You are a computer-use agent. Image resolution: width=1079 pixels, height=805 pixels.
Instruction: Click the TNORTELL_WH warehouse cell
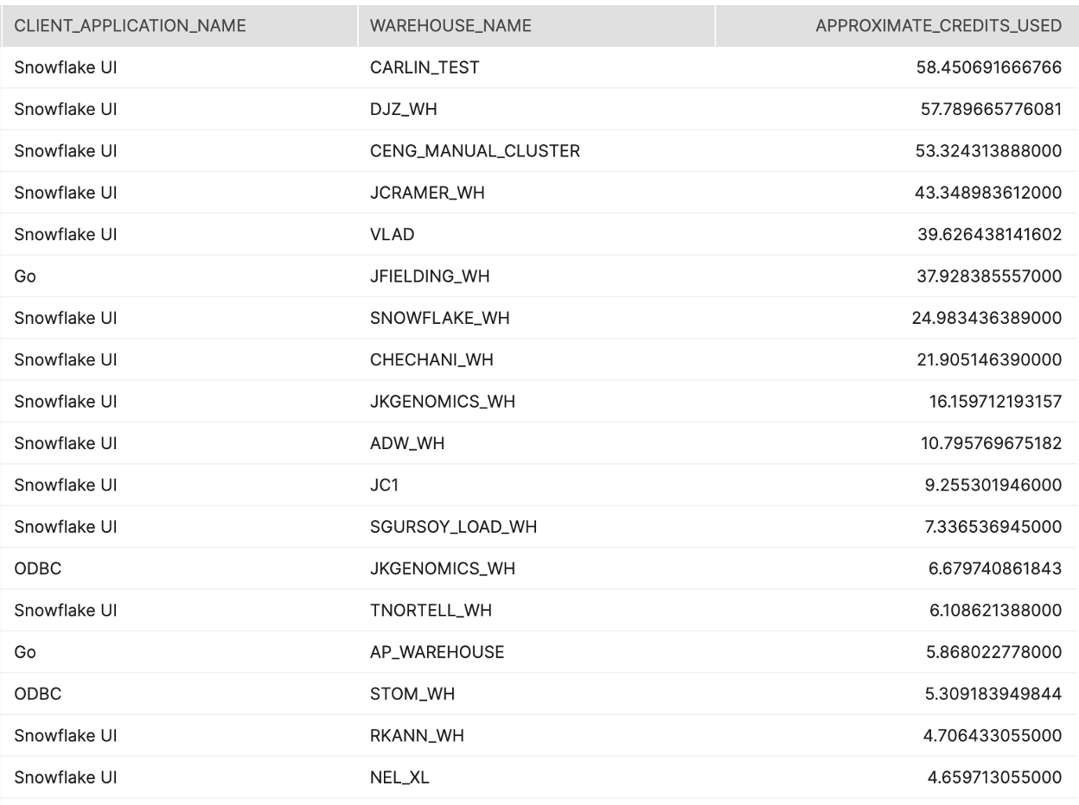click(431, 611)
